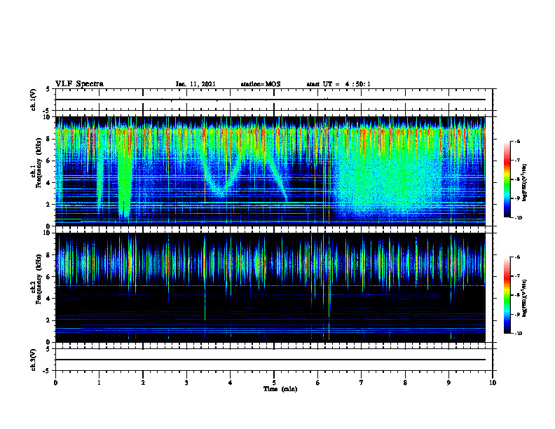The width and height of the screenshot is (555, 429).
Task: Click the time axis tick label "9"
Action: (x=448, y=382)
